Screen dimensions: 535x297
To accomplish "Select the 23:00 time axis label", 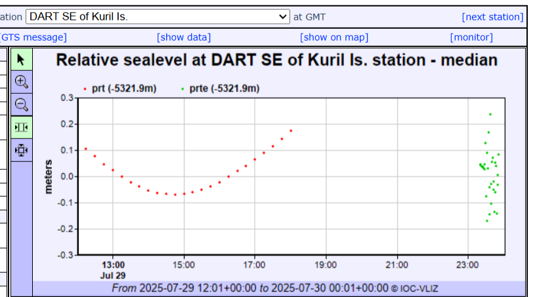I will [467, 265].
